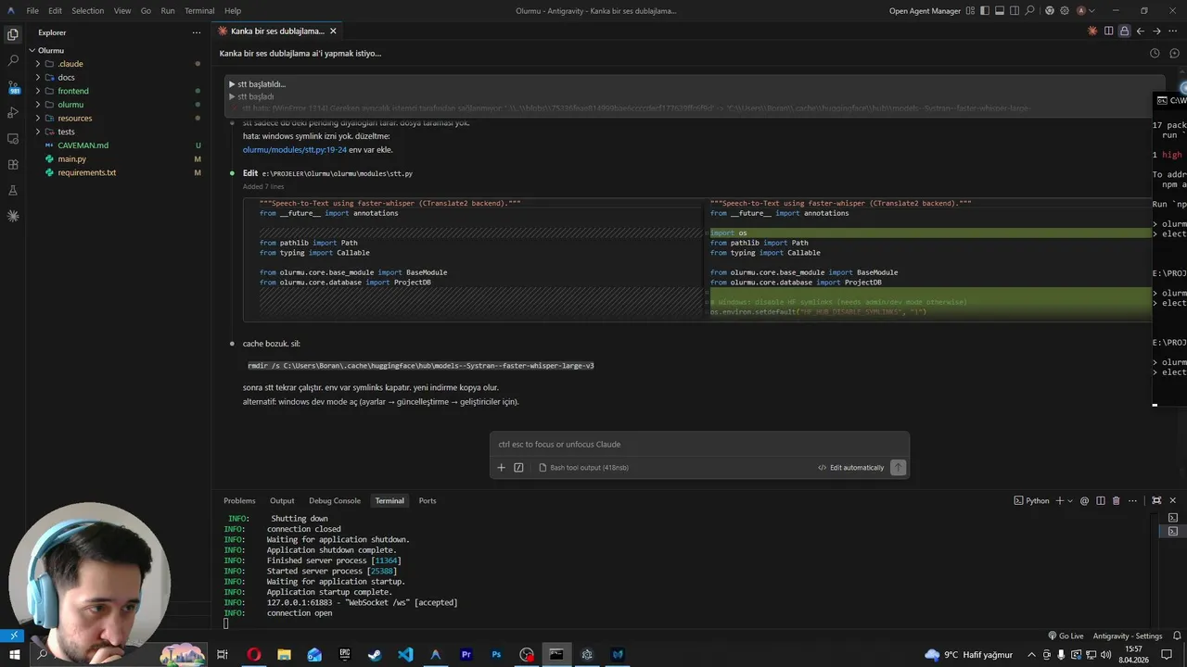Split the editor to the right
This screenshot has width=1187, height=667.
point(1109,31)
